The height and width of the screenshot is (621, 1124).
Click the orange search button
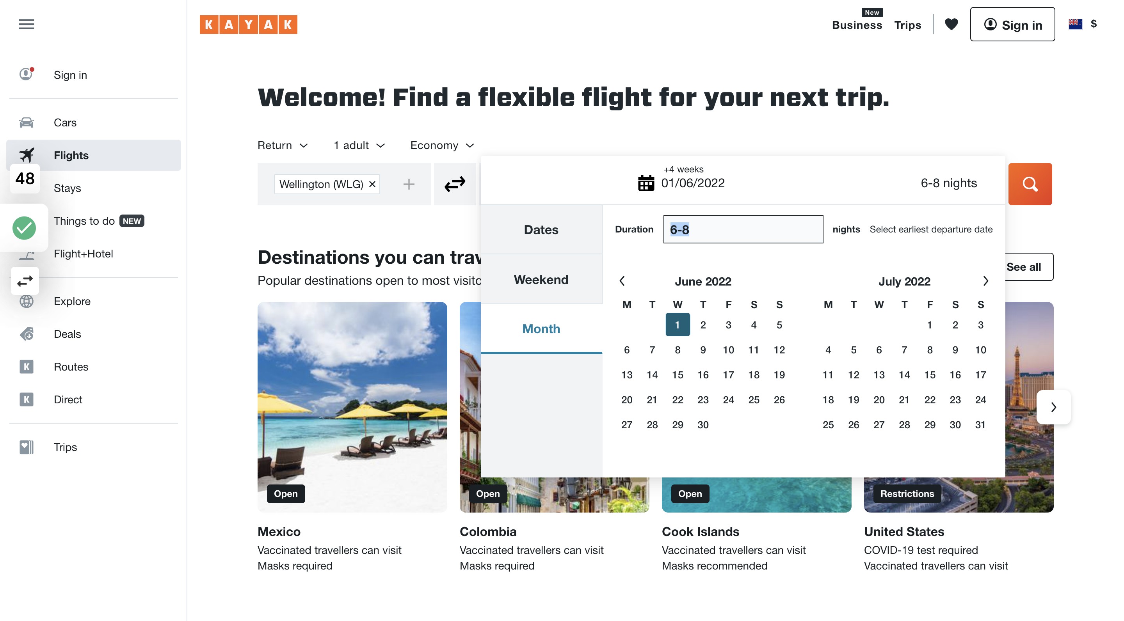[x=1030, y=184]
